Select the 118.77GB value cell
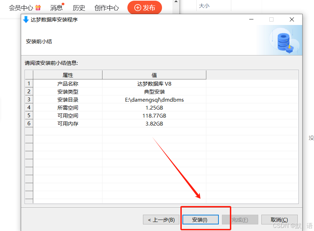The image size is (314, 231). pyautogui.click(x=154, y=116)
